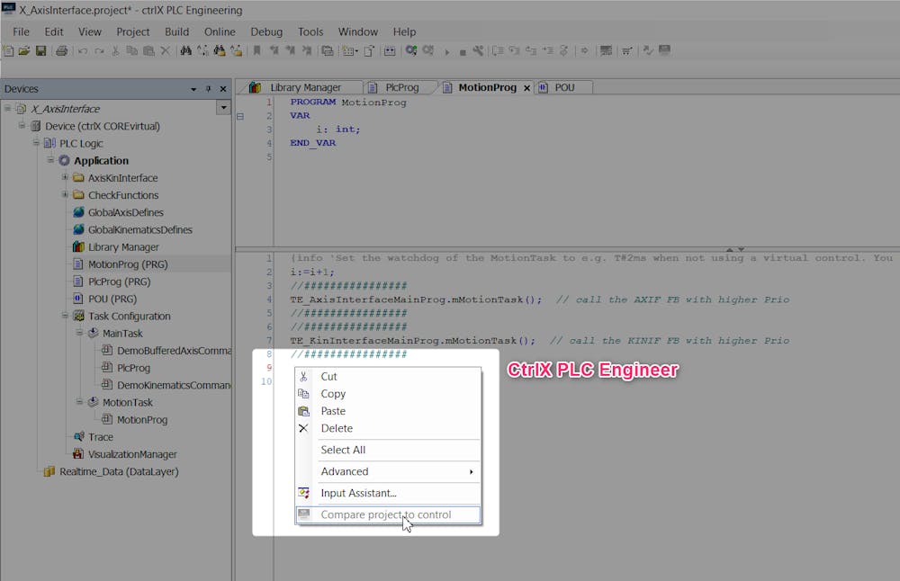Viewport: 900px width, 581px height.
Task: Choose Compare project to control
Action: tap(387, 513)
